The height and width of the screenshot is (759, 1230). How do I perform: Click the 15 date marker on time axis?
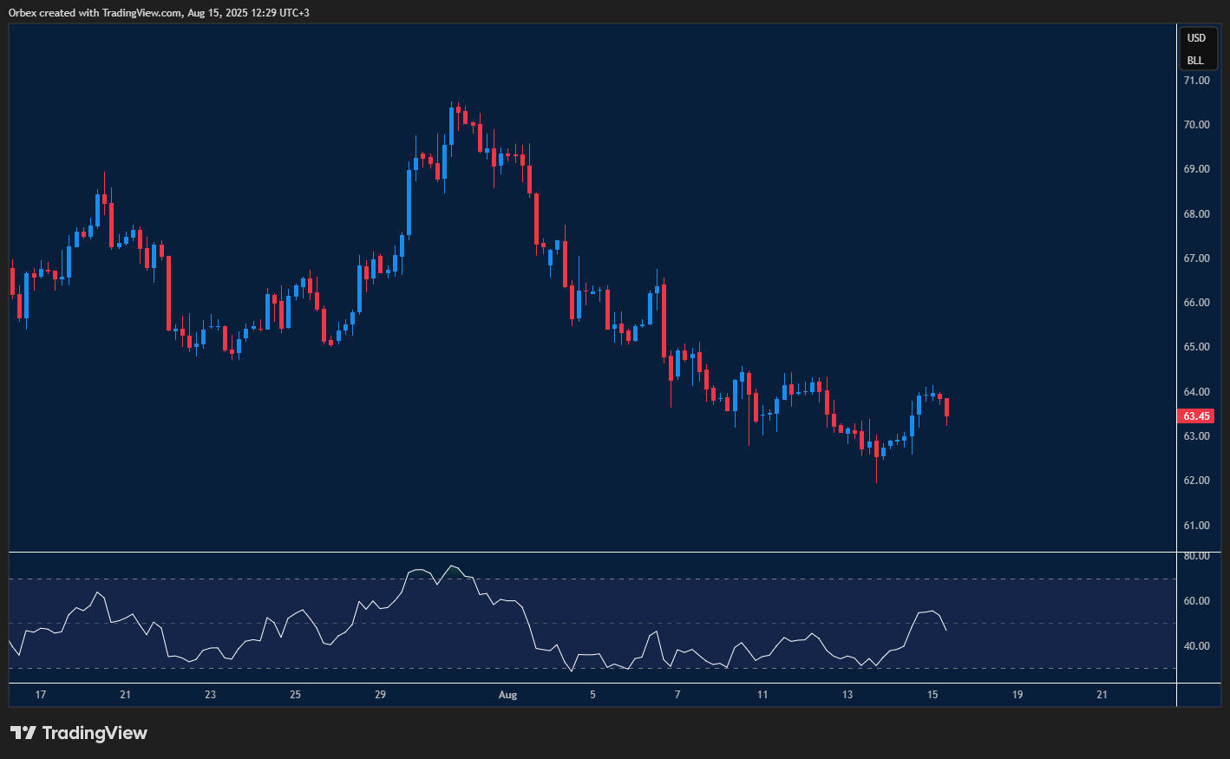click(932, 695)
